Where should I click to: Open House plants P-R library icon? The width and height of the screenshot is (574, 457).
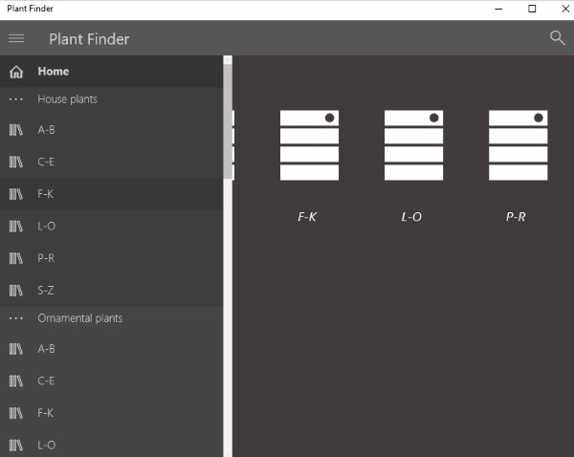(15, 258)
